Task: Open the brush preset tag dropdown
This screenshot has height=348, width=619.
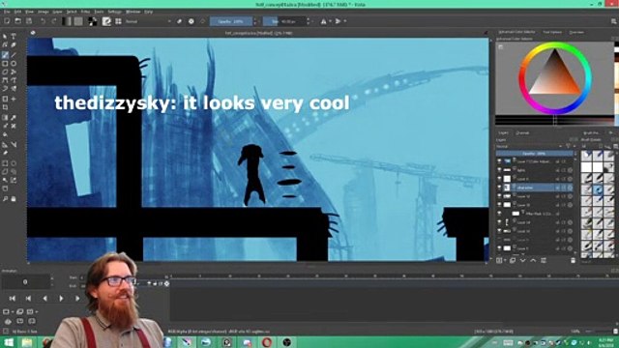Action: pyautogui.click(x=589, y=146)
